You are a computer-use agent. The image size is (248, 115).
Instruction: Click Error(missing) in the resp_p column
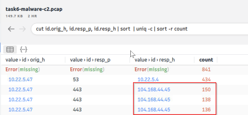87,69
